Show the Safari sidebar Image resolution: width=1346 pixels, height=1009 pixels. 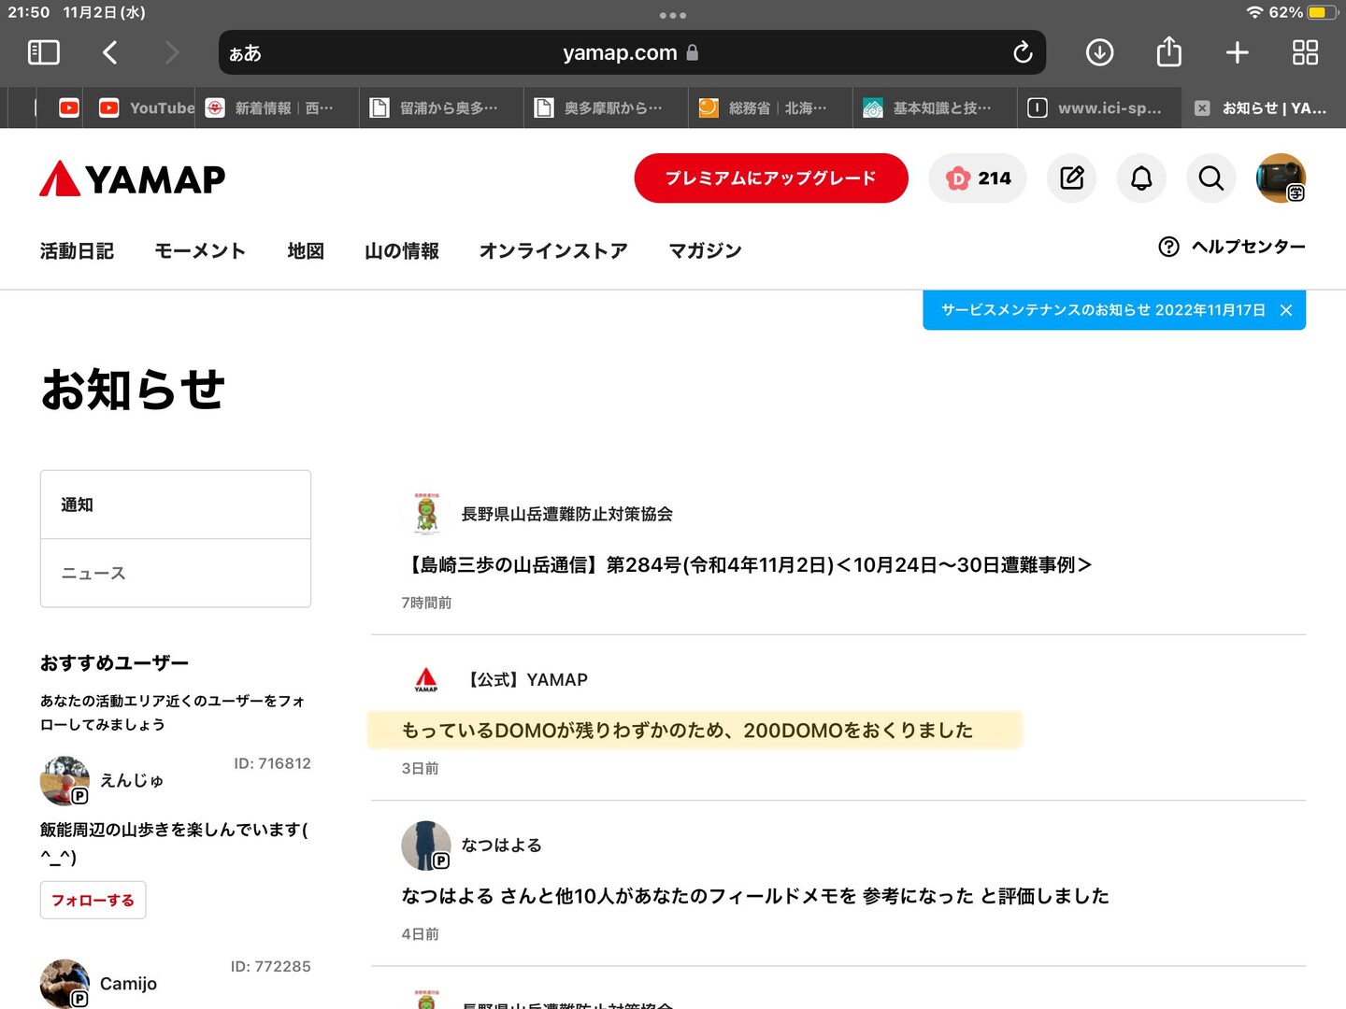[43, 52]
